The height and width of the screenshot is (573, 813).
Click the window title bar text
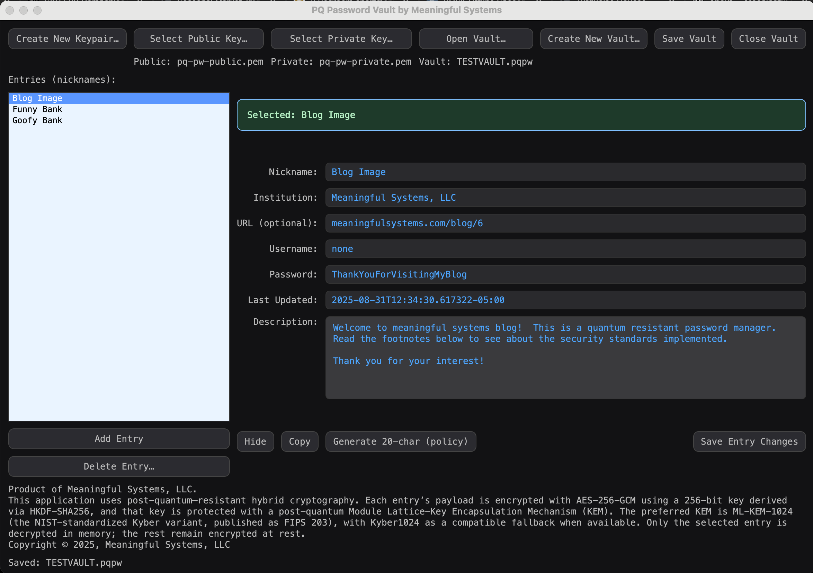(406, 10)
